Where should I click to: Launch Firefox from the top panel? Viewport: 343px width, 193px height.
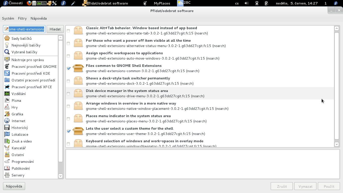click(29, 3)
